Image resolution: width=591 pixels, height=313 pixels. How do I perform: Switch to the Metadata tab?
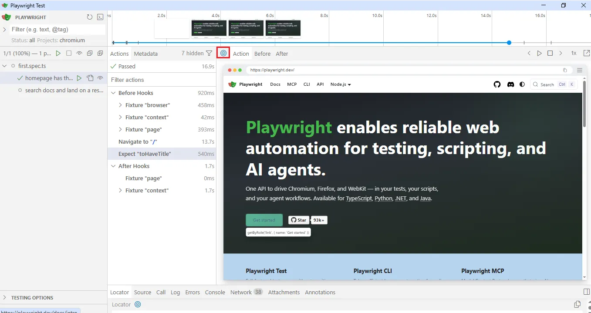[146, 54]
